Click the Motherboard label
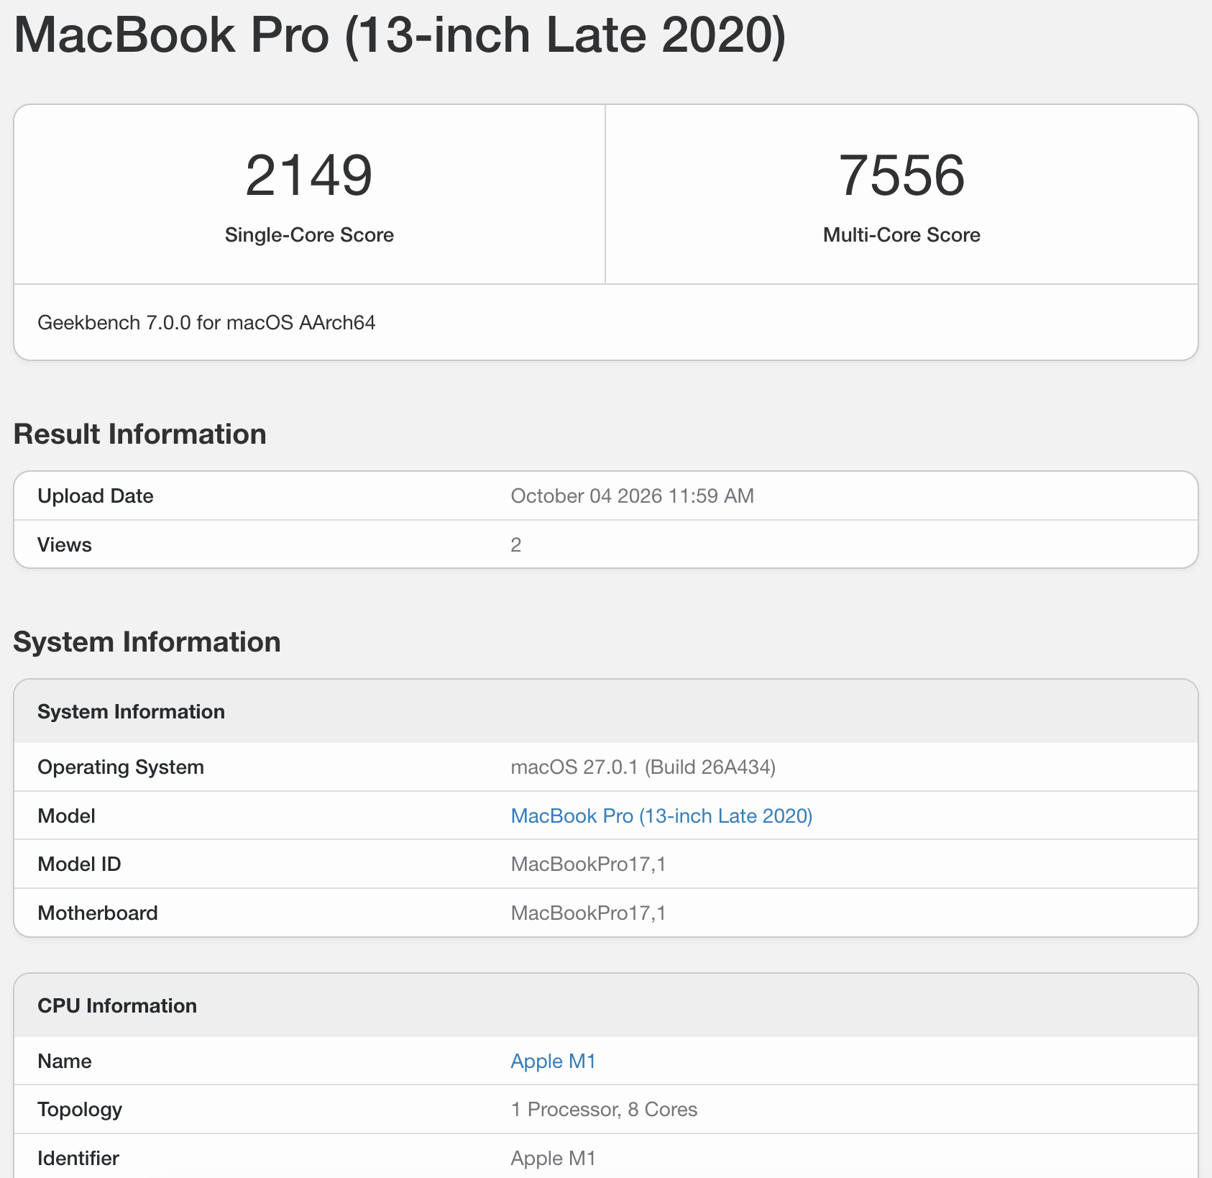This screenshot has height=1178, width=1212. 98,913
